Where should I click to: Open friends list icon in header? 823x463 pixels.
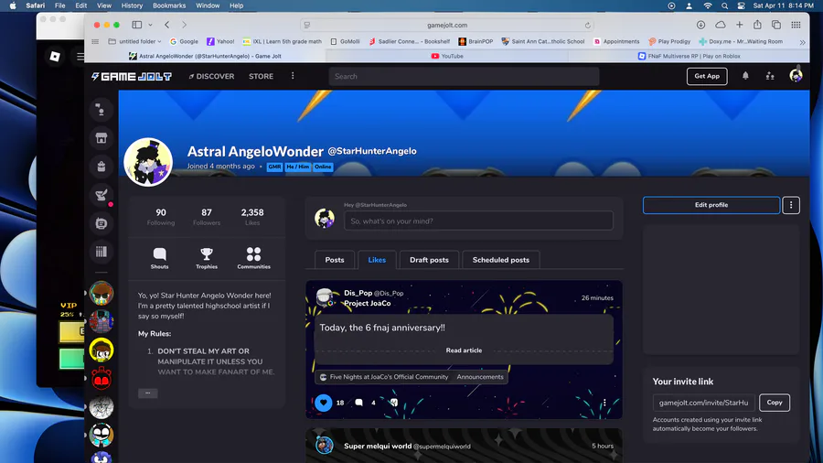(x=770, y=76)
